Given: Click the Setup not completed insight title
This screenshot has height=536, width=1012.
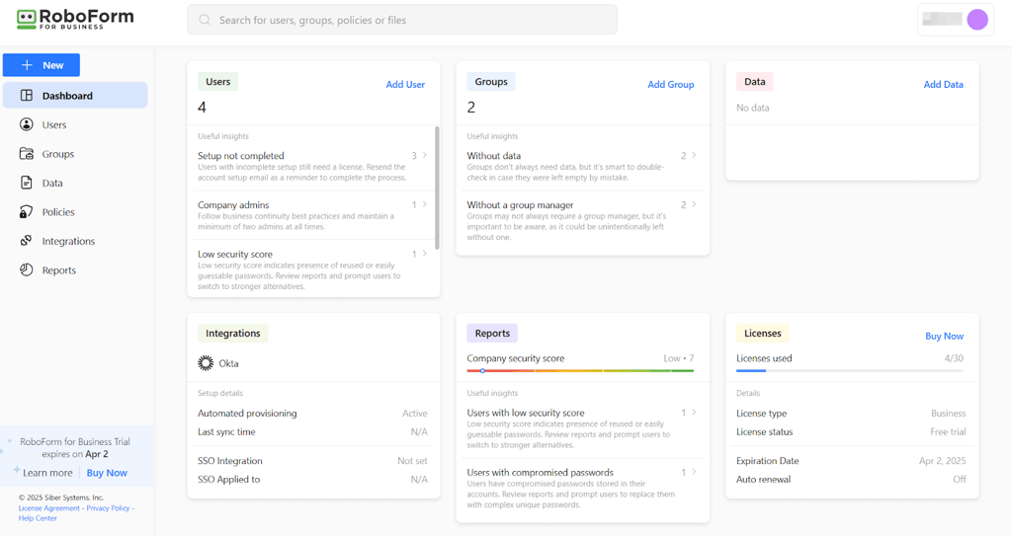Looking at the screenshot, I should coord(241,156).
